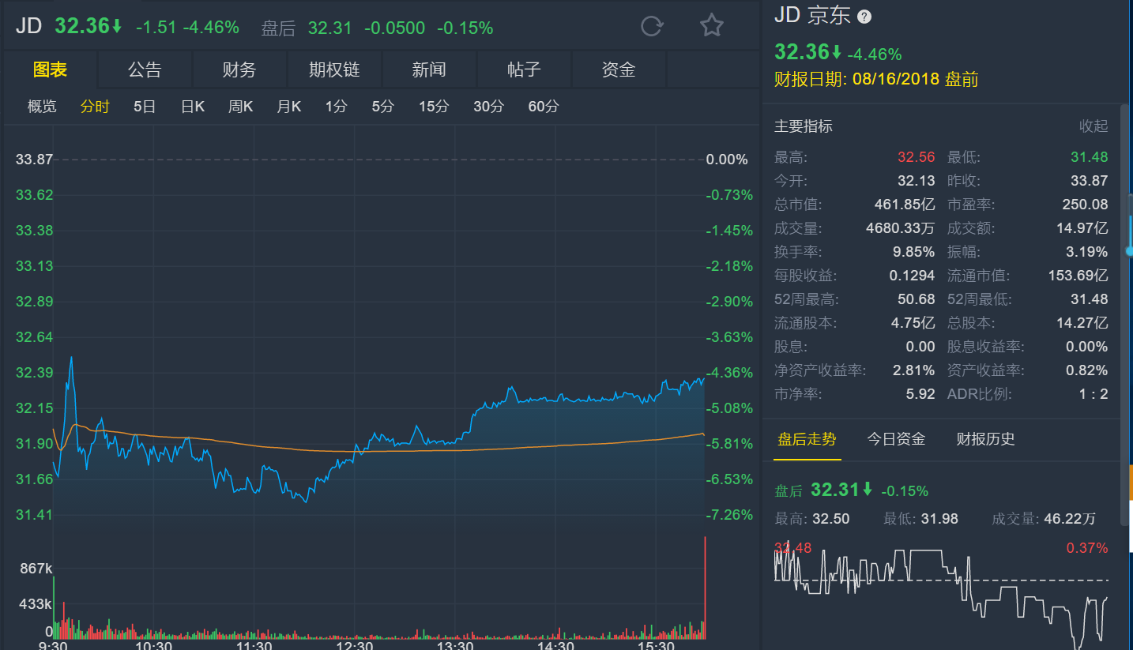The width and height of the screenshot is (1133, 650).
Task: Add JD to favorites with star icon
Action: click(x=712, y=25)
